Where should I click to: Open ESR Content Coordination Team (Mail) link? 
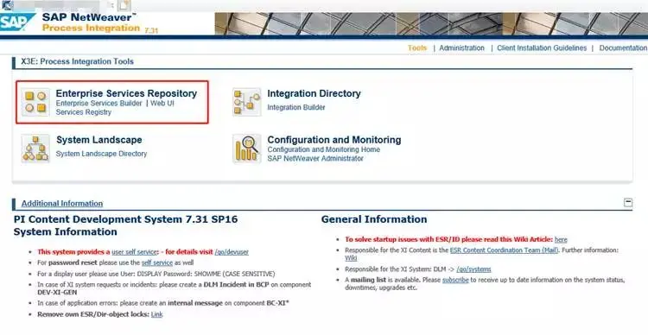(505, 250)
